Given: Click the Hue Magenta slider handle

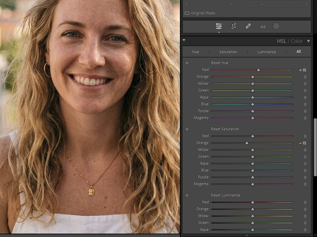Looking at the screenshot, I should (252, 118).
